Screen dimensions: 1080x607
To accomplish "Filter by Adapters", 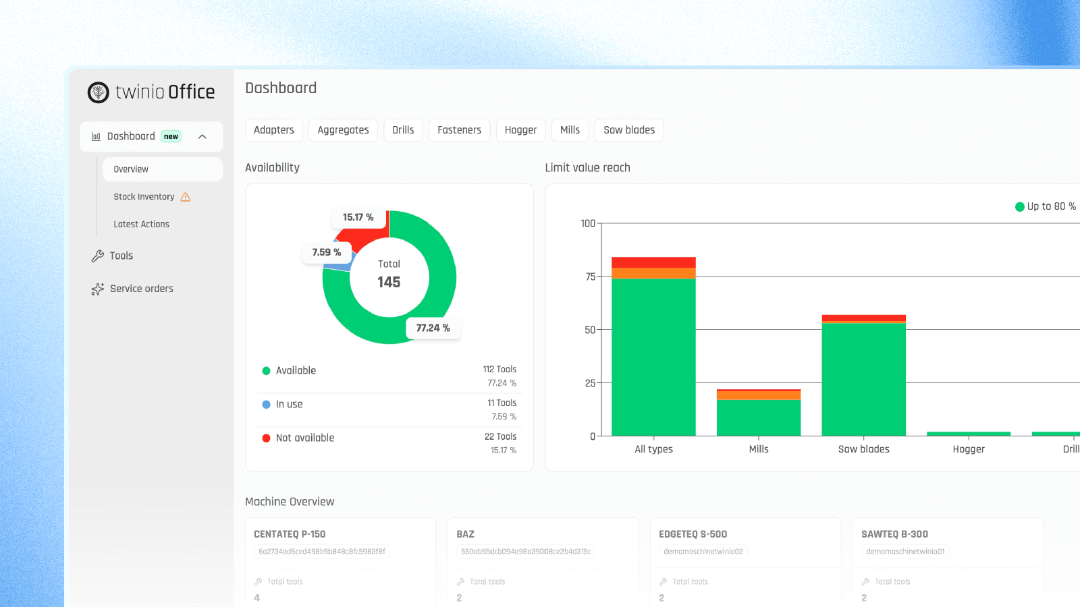I will click(x=274, y=130).
